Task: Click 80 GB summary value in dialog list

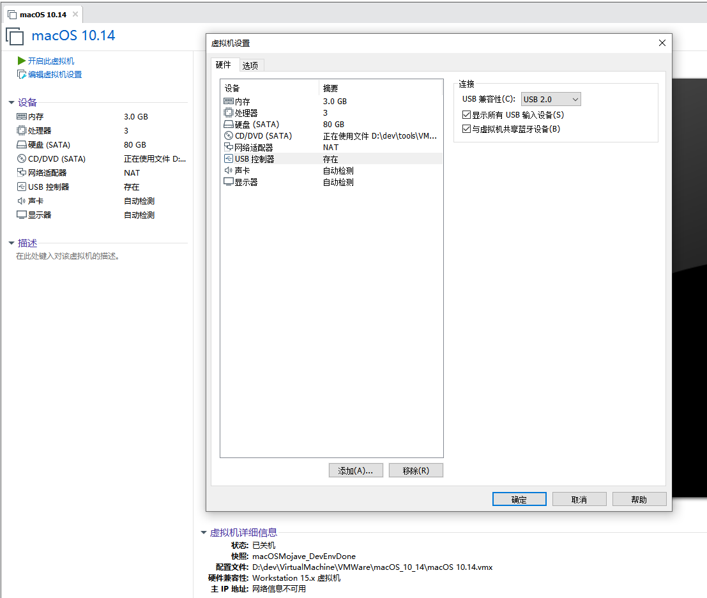Action: (333, 125)
